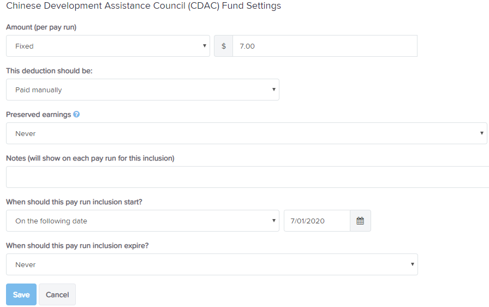Click the This deduction should be label
The image size is (489, 307).
click(49, 71)
